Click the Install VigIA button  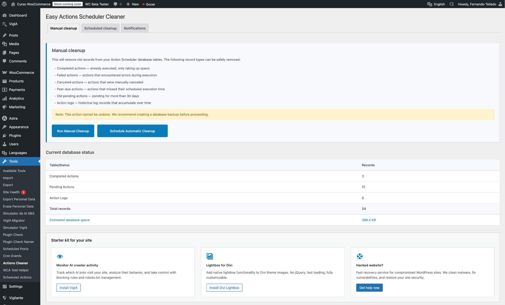[68, 288]
